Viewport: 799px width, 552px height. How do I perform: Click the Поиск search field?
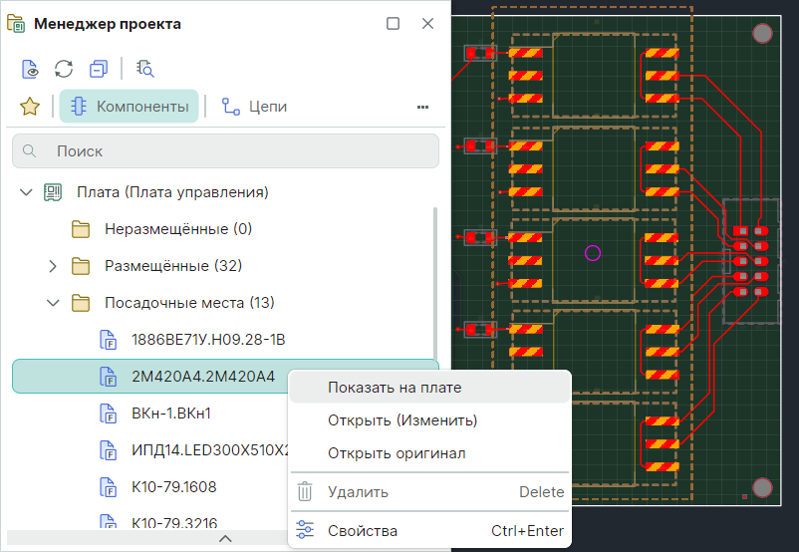click(x=225, y=151)
